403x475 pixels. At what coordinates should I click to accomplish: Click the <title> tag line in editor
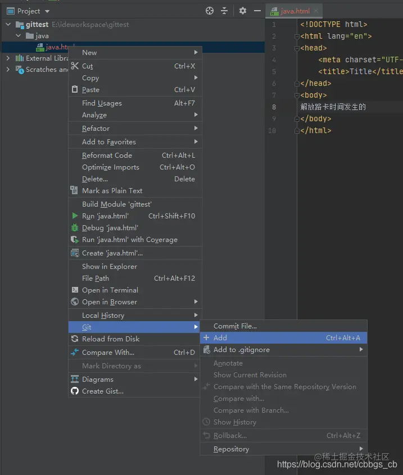tap(360, 71)
